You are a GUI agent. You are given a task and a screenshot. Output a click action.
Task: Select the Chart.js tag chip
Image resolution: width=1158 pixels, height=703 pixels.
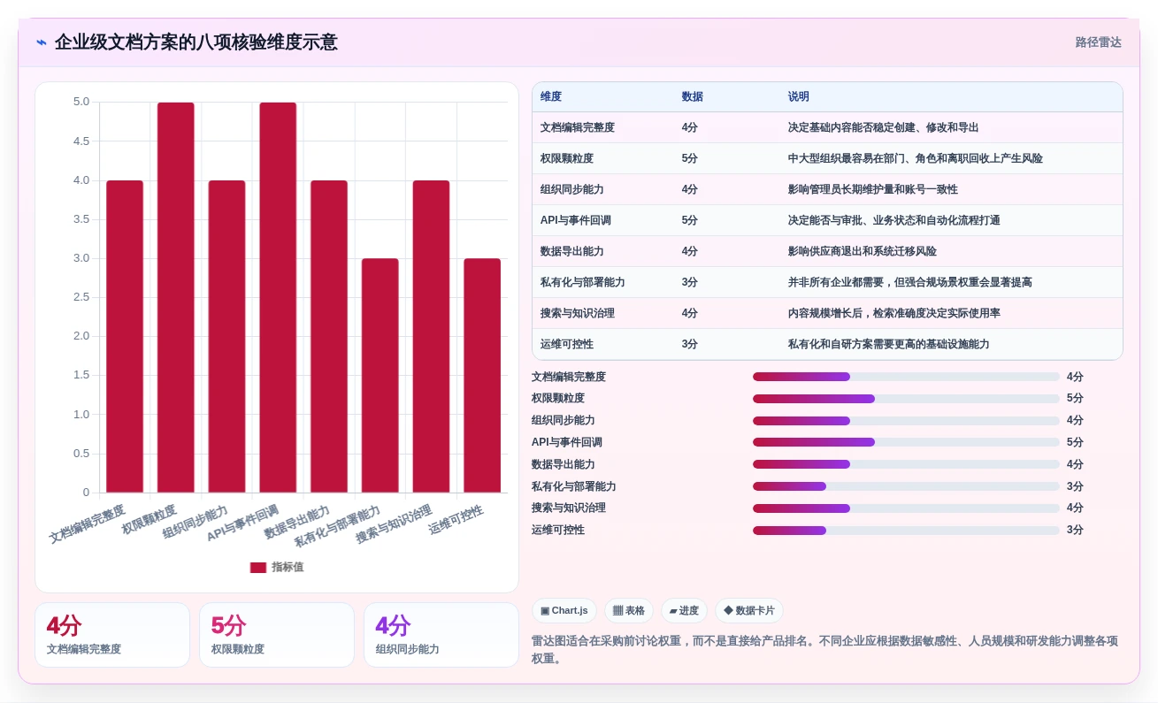[x=564, y=611]
